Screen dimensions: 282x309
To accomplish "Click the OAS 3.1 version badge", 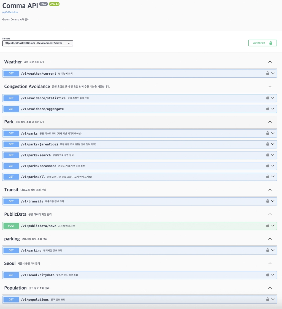I will (x=54, y=4).
